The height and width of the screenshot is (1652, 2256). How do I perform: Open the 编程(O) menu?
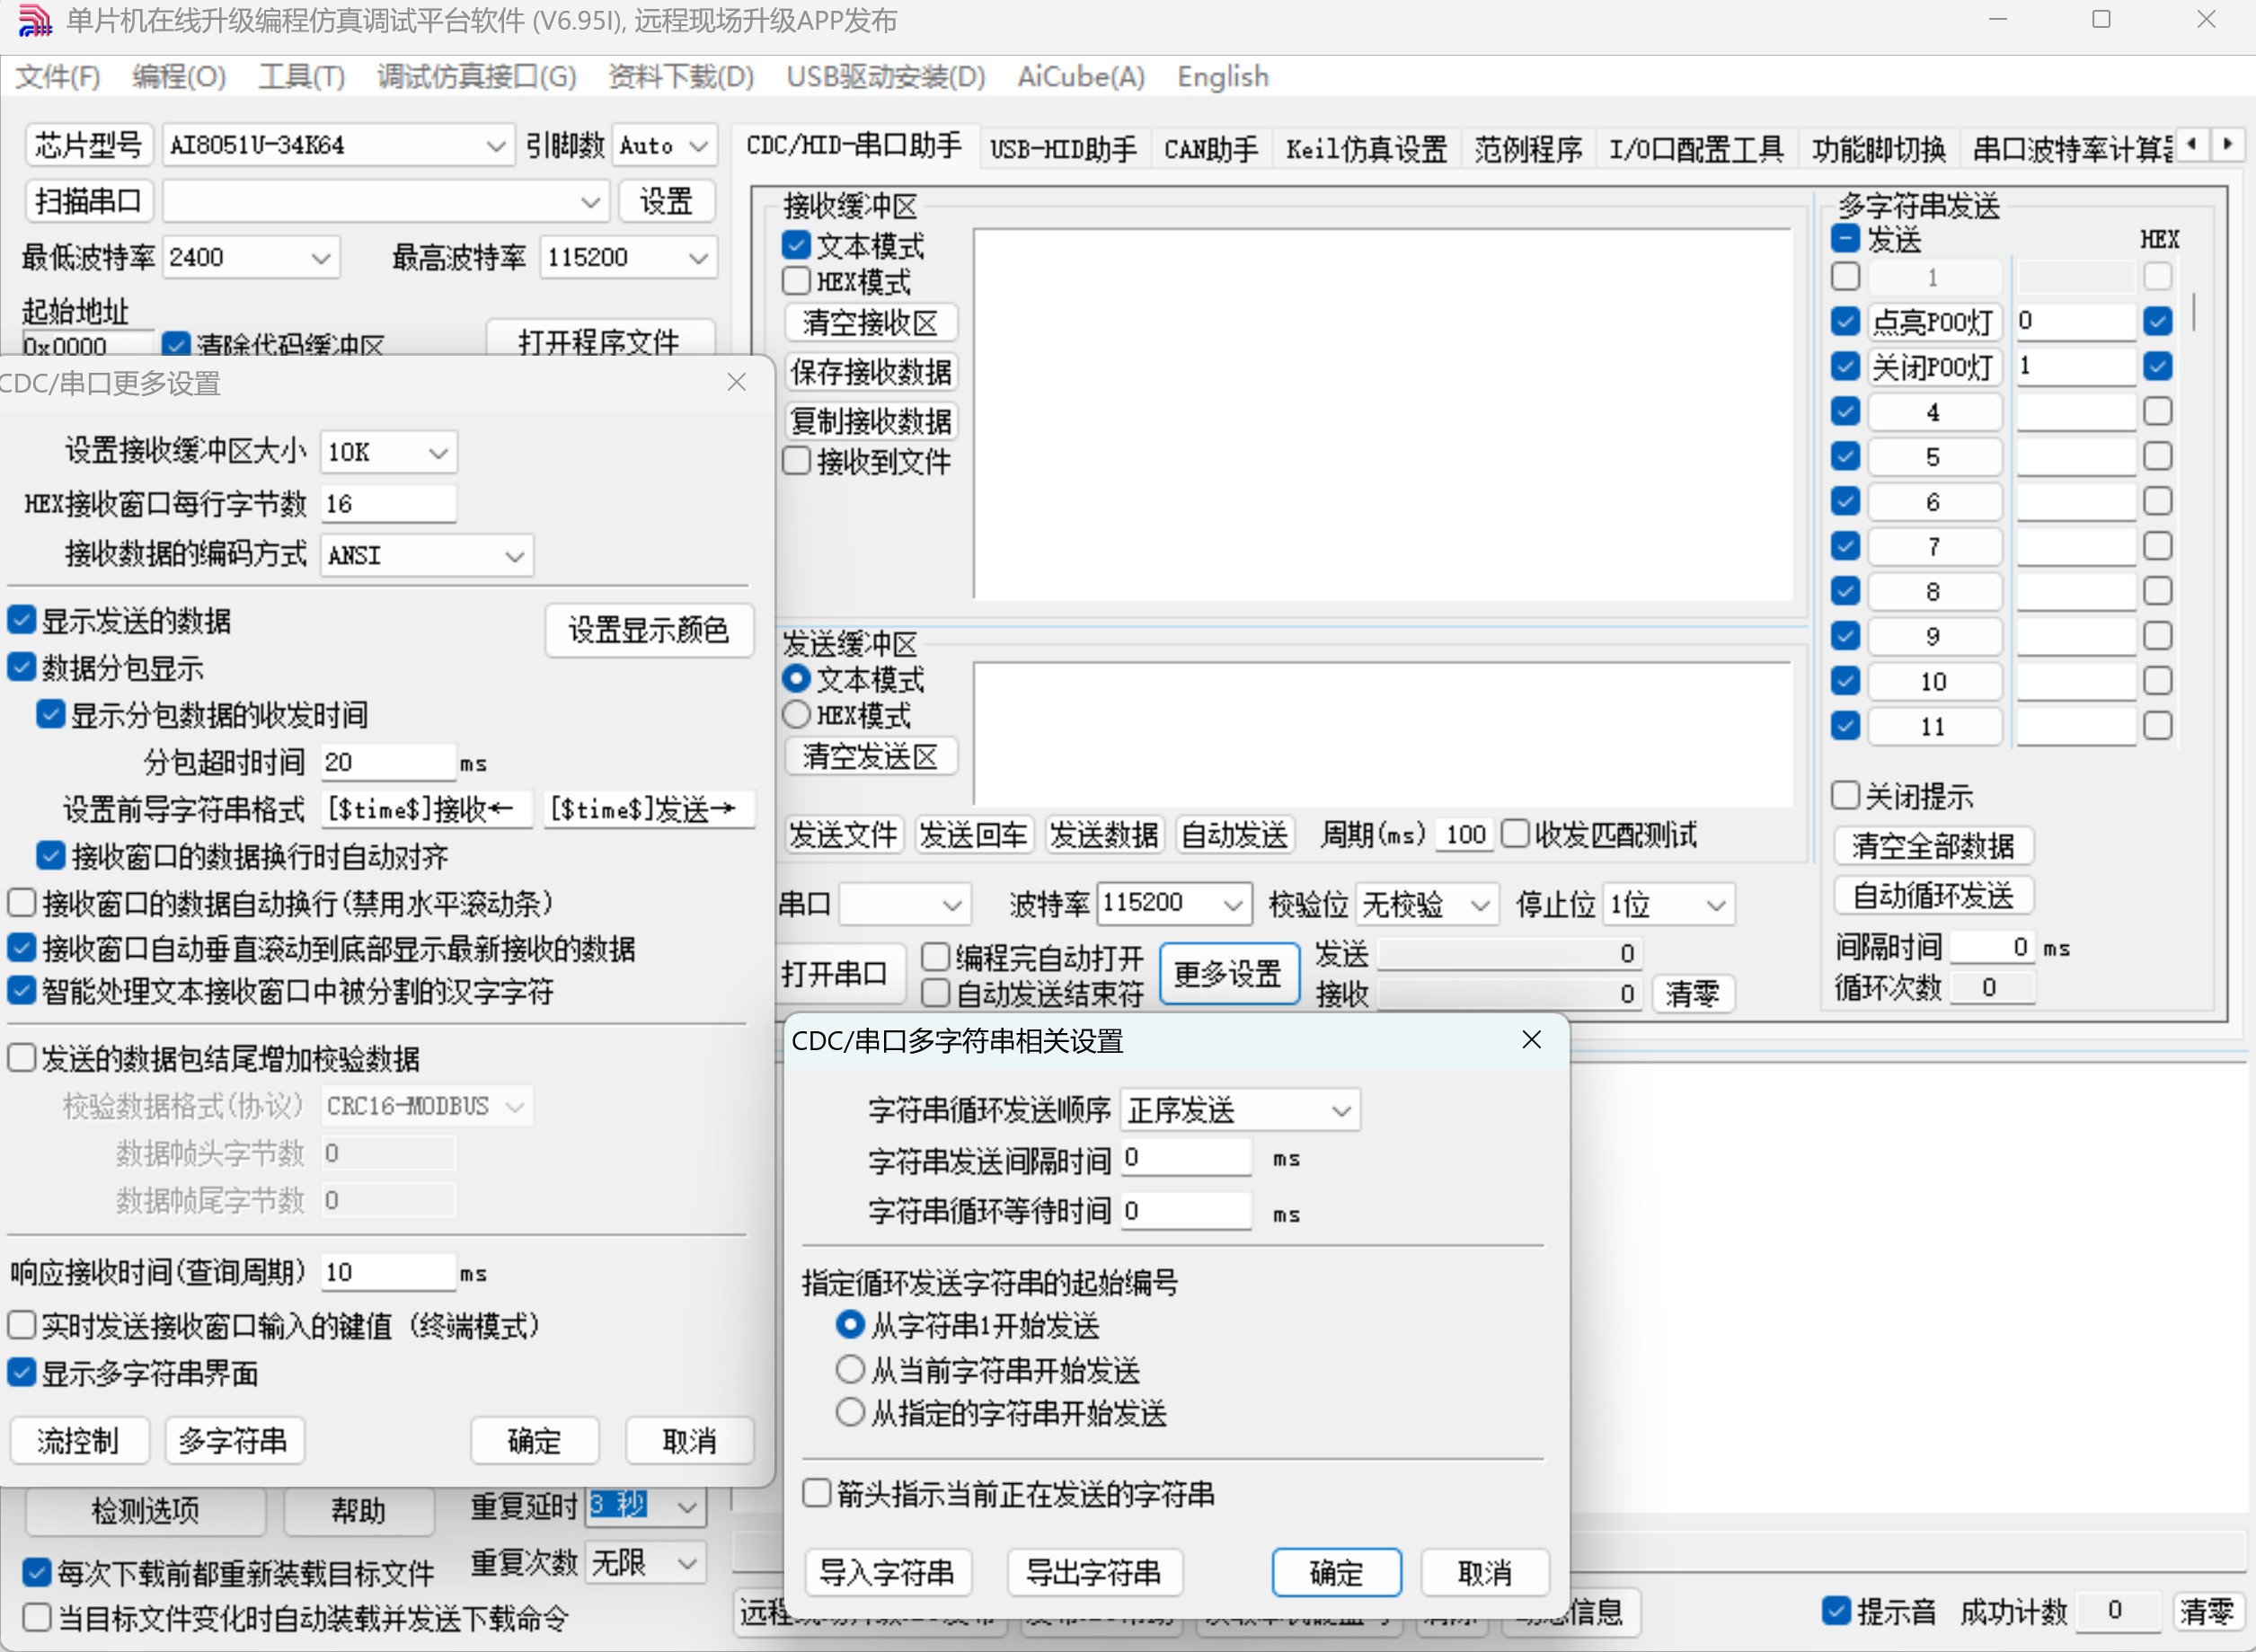(x=179, y=77)
